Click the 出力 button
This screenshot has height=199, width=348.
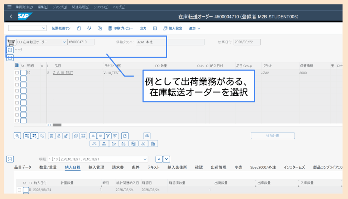[143, 28]
